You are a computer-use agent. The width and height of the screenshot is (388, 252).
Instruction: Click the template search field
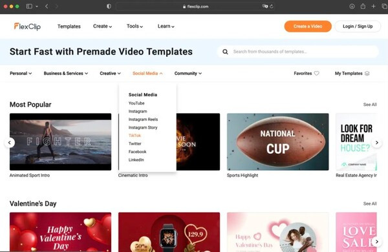(298, 52)
